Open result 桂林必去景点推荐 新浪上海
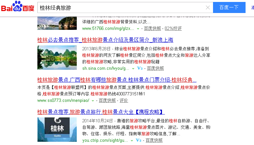 tap(105, 40)
